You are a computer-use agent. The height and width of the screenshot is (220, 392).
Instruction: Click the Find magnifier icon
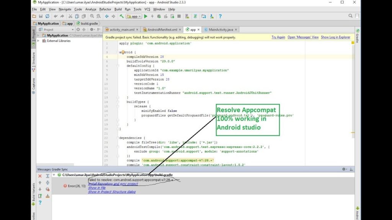[92, 16]
